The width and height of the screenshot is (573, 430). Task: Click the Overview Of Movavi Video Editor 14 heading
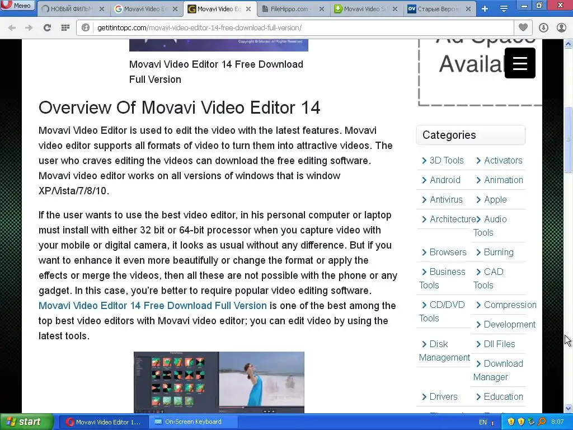pyautogui.click(x=180, y=107)
